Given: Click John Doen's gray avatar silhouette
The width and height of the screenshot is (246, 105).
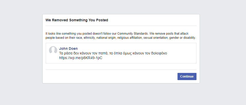Looking at the screenshot, I should tap(53, 50).
